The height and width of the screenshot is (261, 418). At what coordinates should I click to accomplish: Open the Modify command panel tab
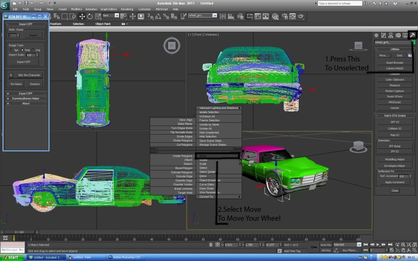(x=383, y=35)
